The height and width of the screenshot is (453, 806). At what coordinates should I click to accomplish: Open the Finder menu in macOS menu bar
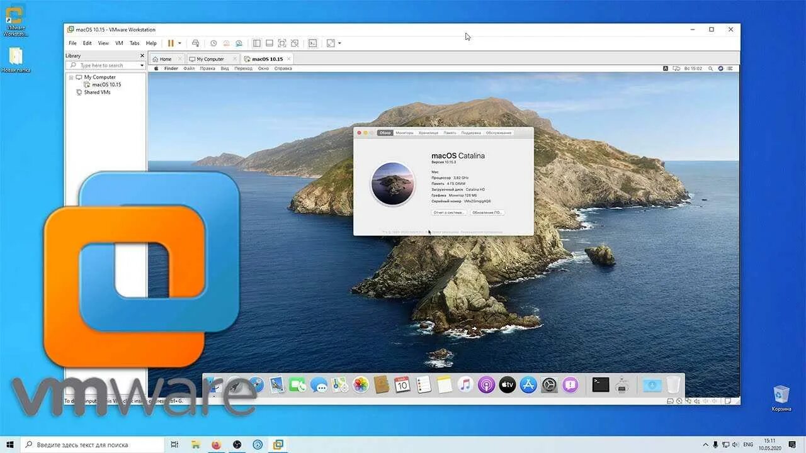click(x=171, y=68)
